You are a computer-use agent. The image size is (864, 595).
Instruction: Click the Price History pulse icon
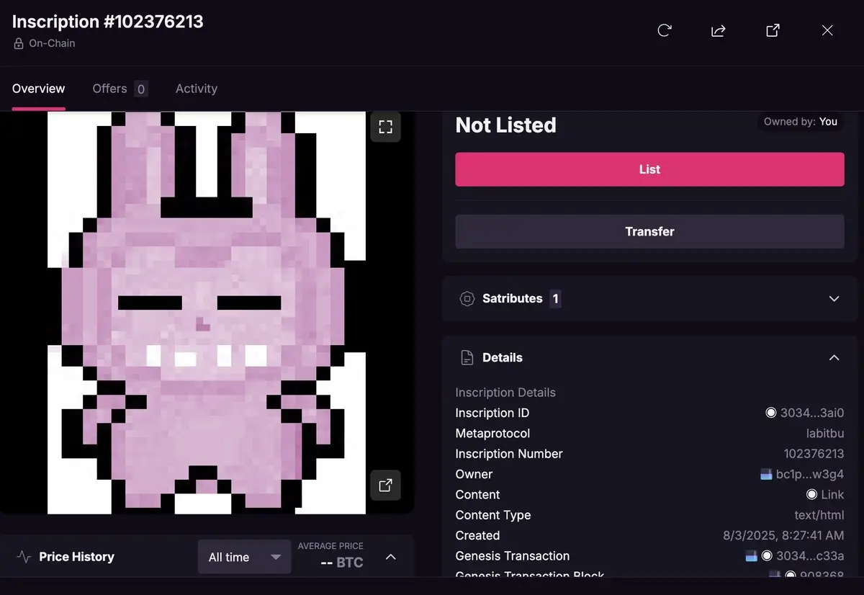click(24, 557)
